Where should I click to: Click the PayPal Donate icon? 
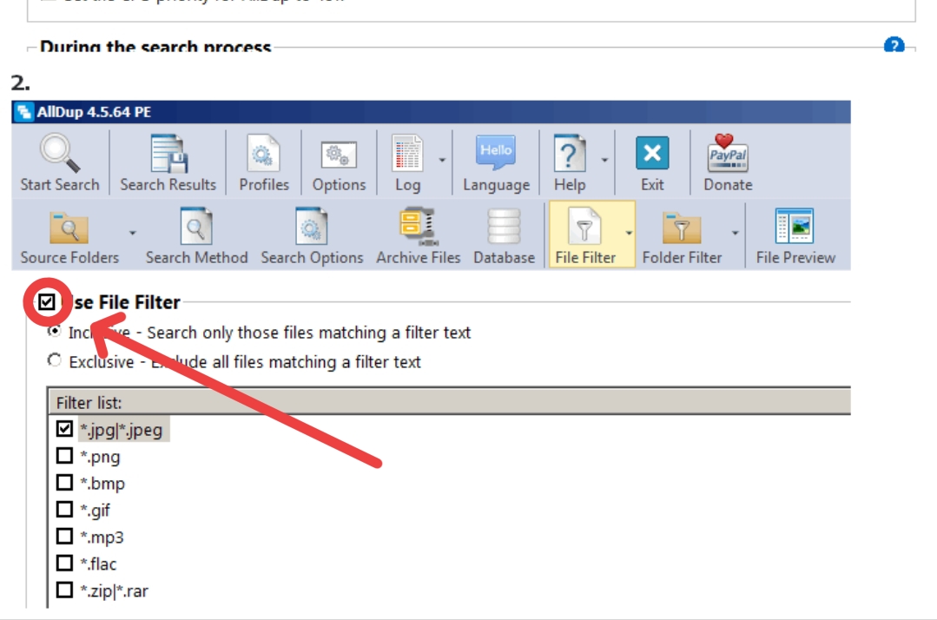click(728, 154)
